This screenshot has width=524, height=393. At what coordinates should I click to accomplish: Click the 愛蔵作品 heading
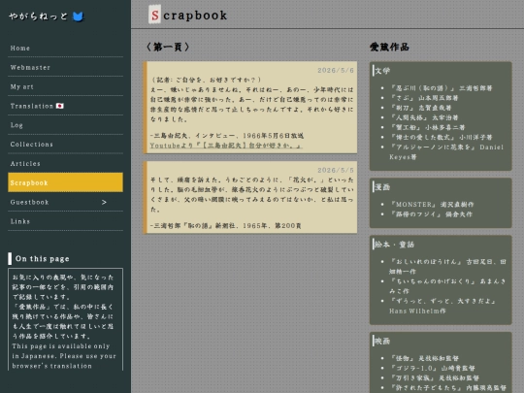tap(389, 47)
